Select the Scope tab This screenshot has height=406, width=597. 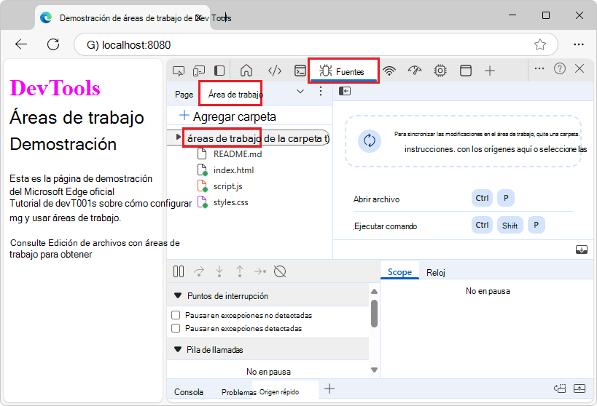[399, 272]
